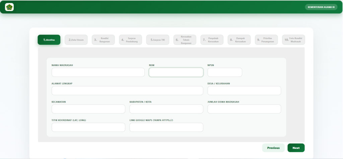Screen dimensions: 343x159
Task: Click the Alamat Lengkap field
Action: click(x=127, y=91)
